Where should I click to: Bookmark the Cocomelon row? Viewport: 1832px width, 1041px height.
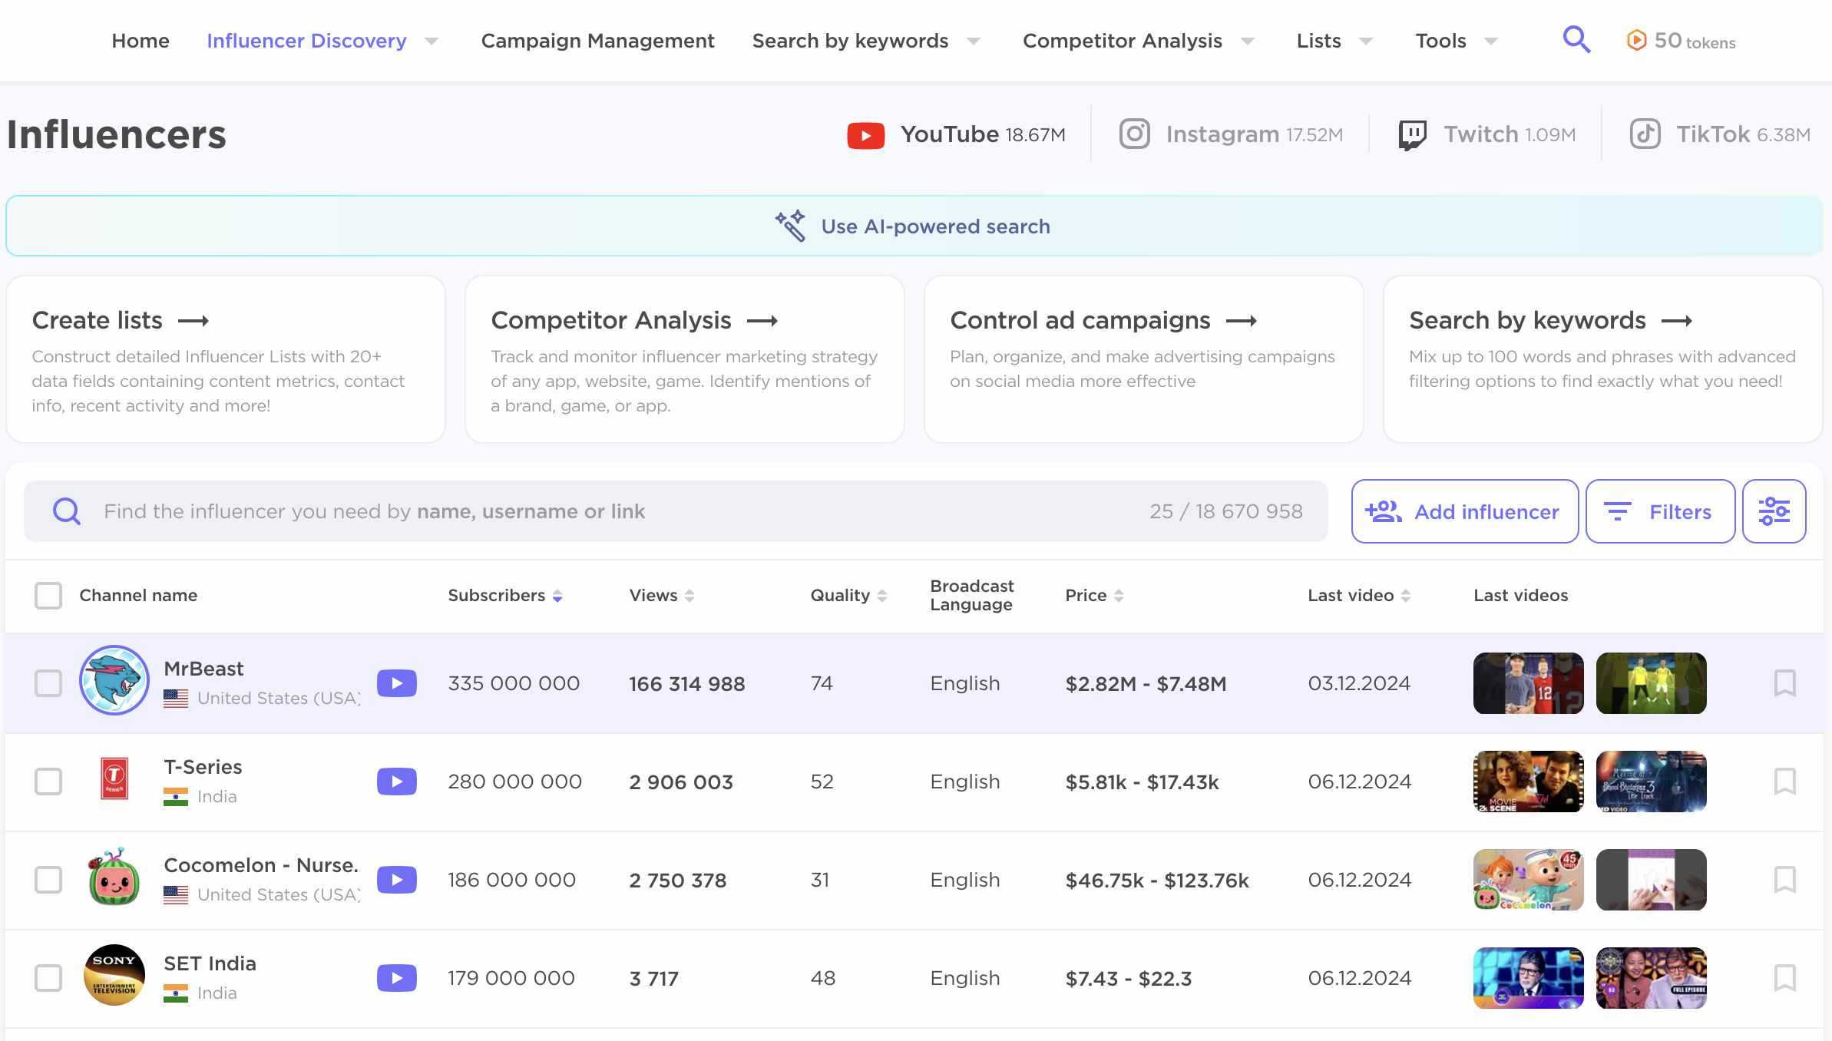(1784, 880)
